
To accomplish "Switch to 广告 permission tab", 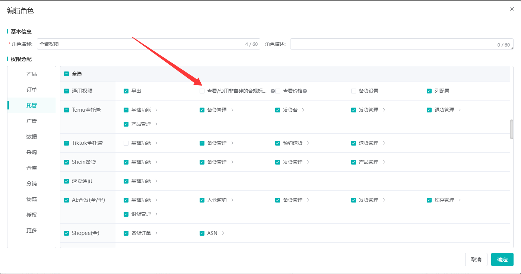I will [32, 121].
